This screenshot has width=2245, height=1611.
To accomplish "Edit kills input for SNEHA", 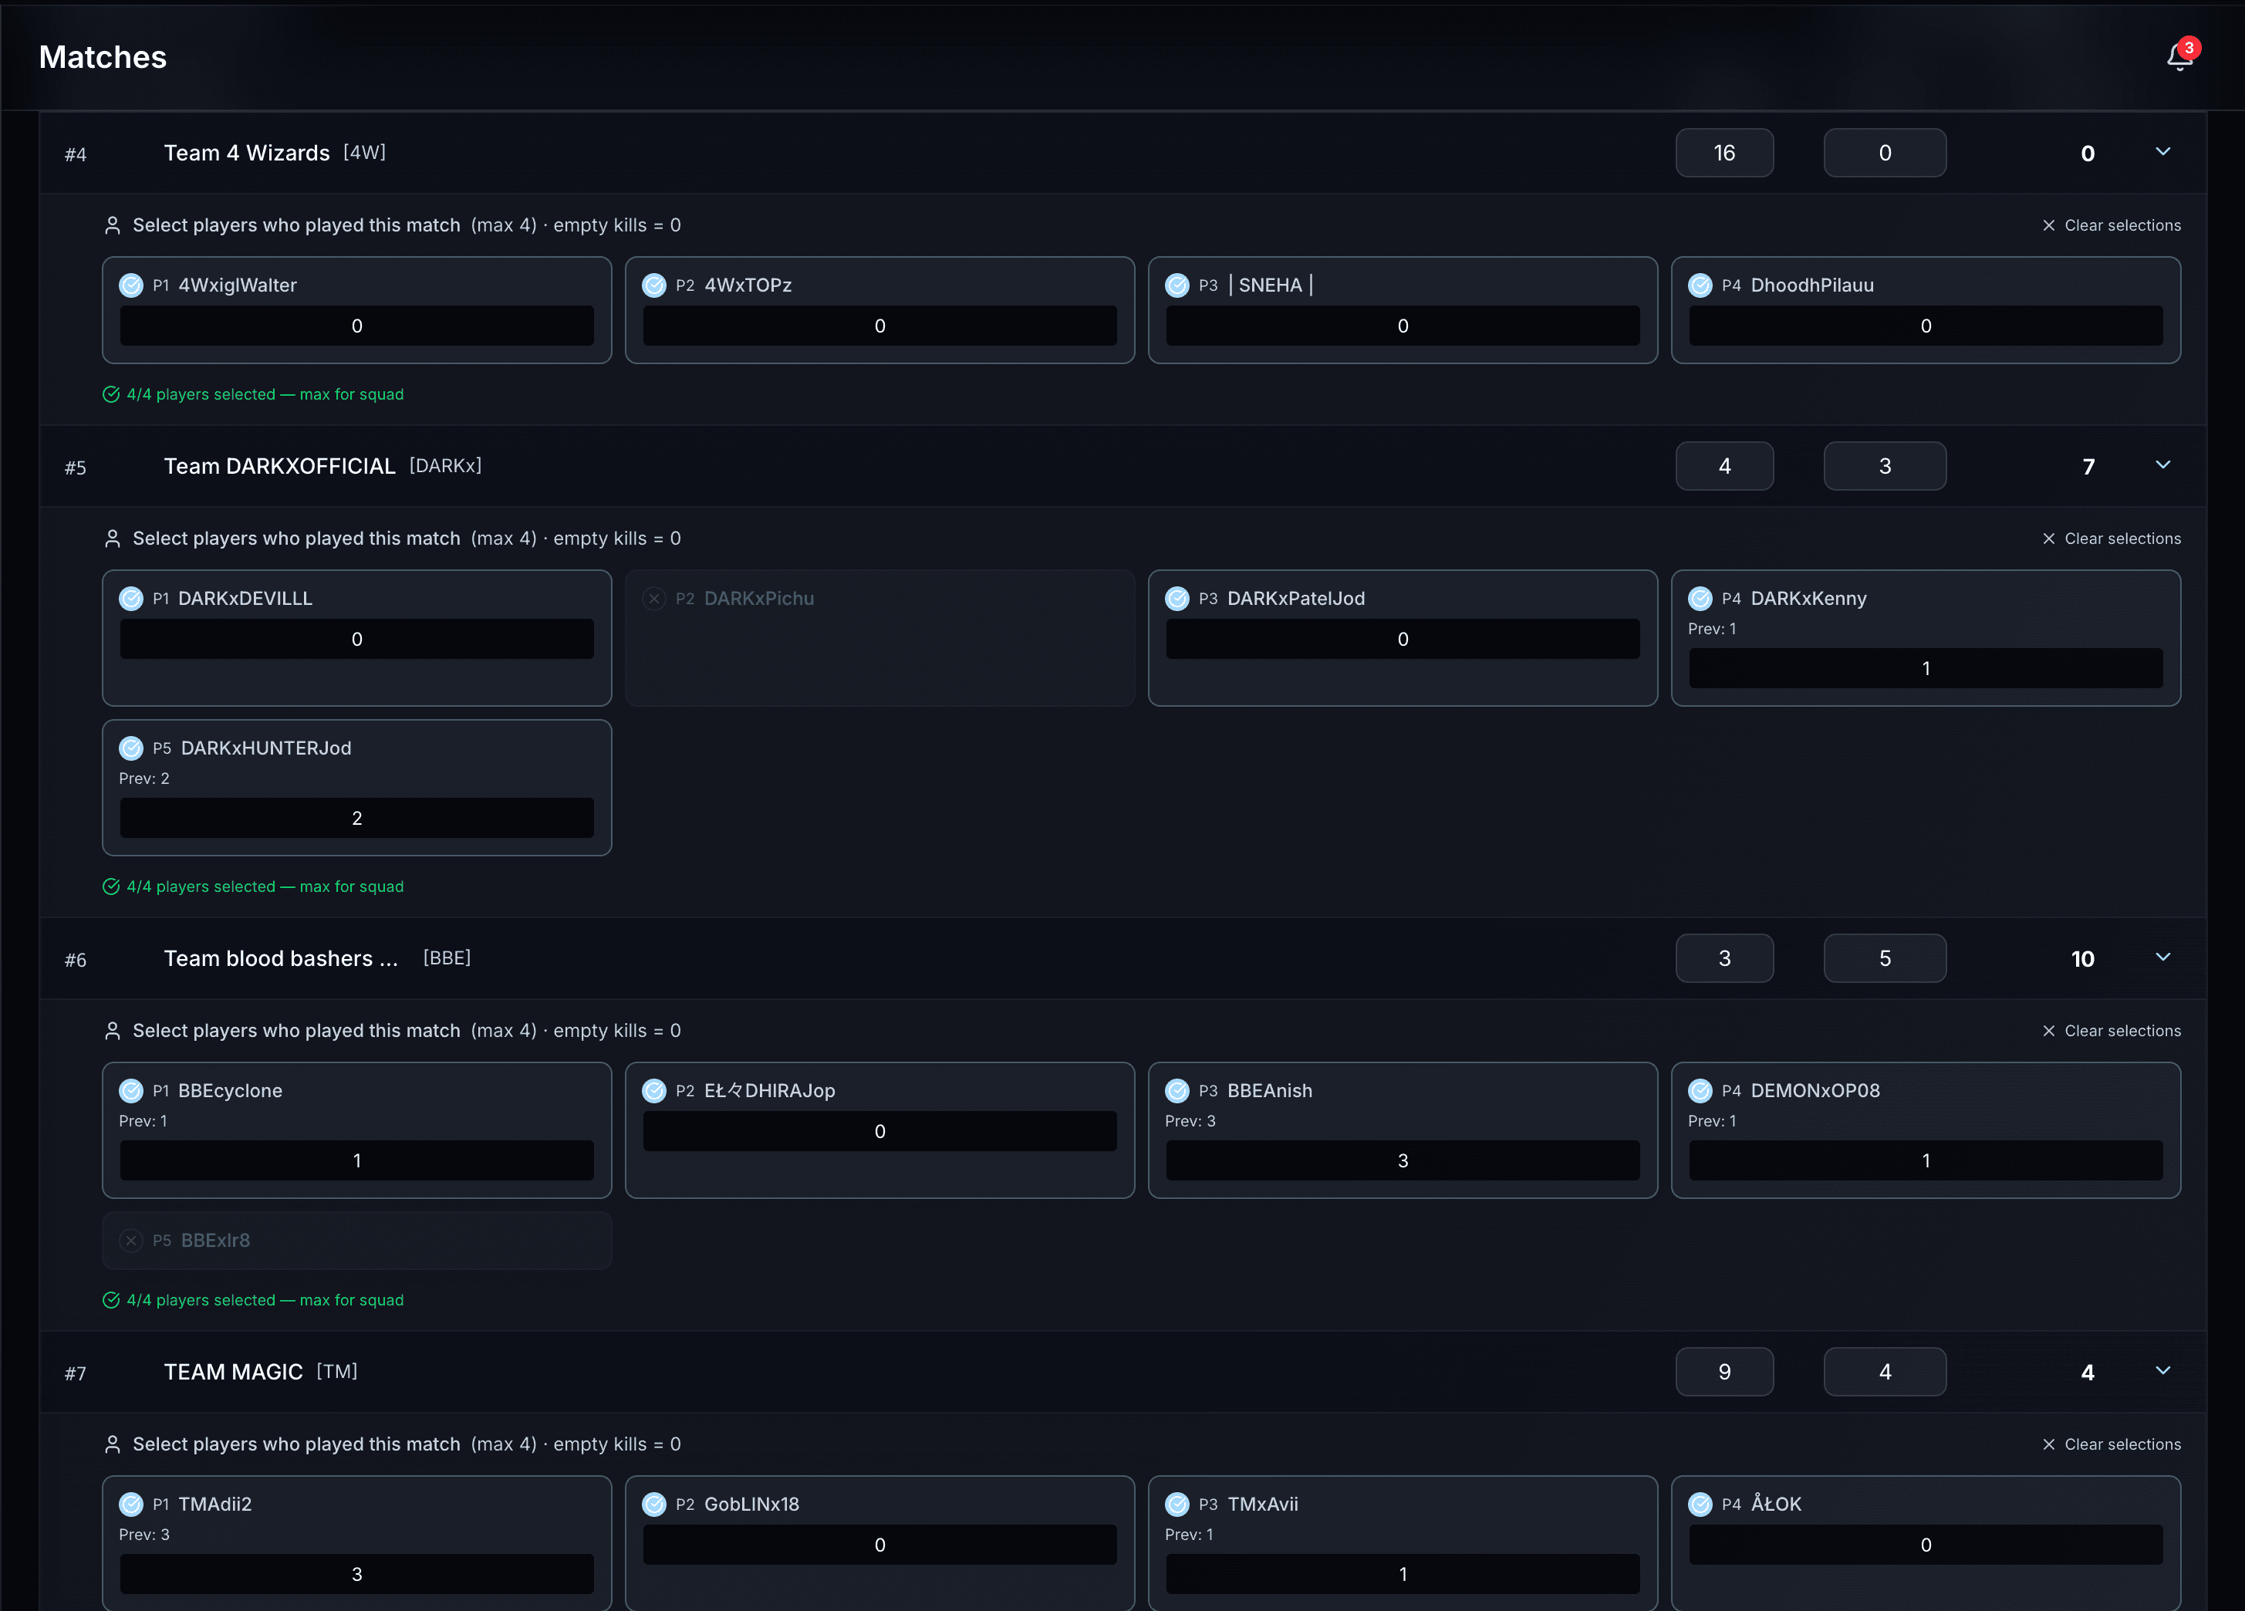I will tap(1403, 326).
